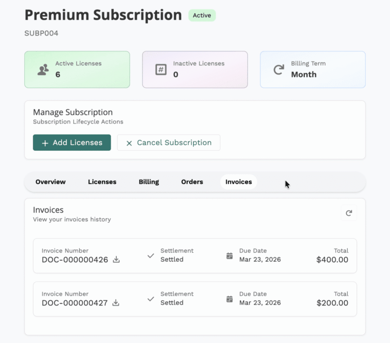390x343 pixels.
Task: Select the SUBP004 subscription code
Action: pyautogui.click(x=41, y=33)
